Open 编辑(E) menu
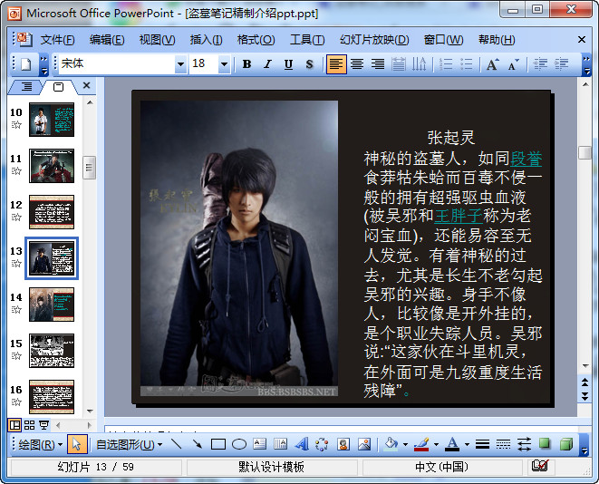Screen dimensions: 599x484 click(107, 39)
